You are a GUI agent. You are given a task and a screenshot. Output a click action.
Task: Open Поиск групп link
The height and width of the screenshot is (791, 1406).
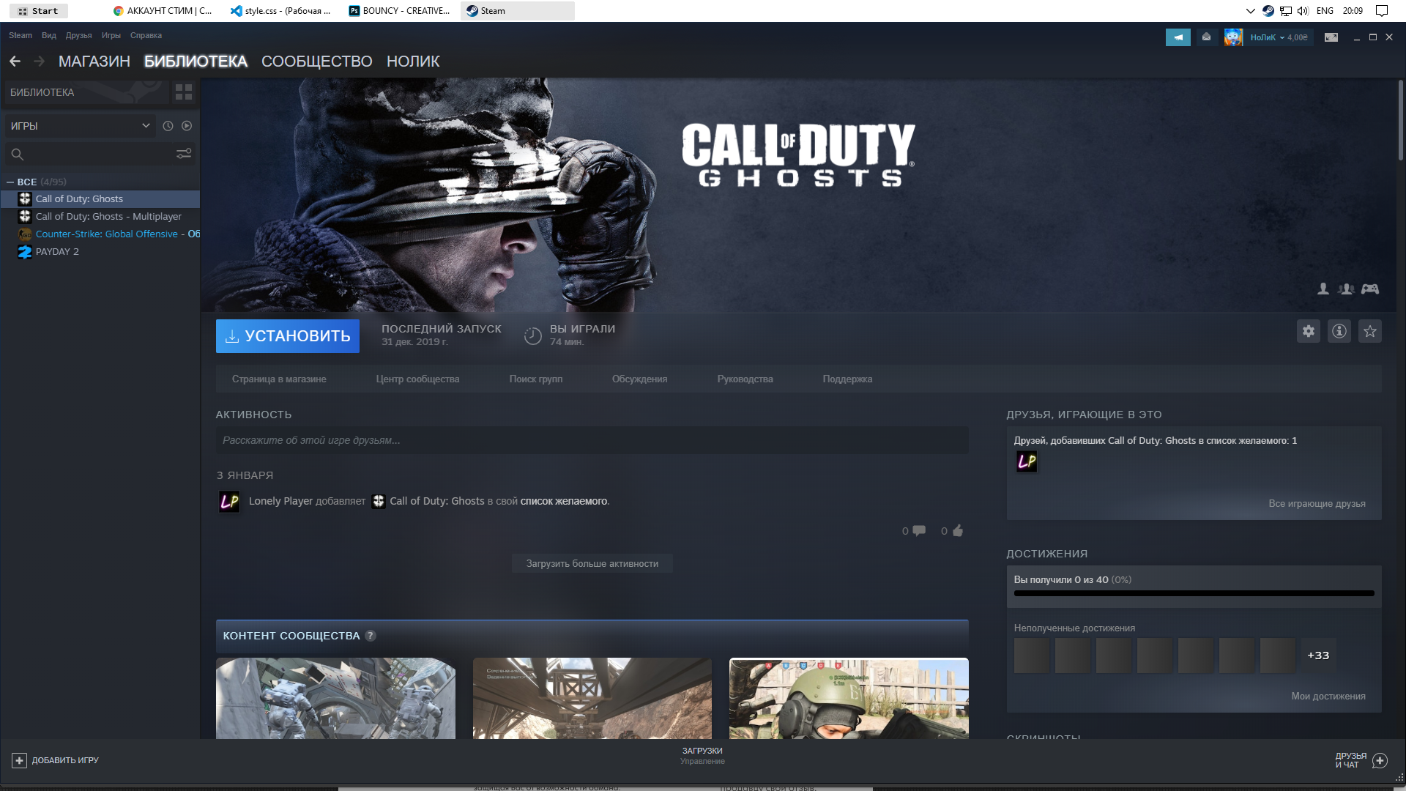[536, 379]
